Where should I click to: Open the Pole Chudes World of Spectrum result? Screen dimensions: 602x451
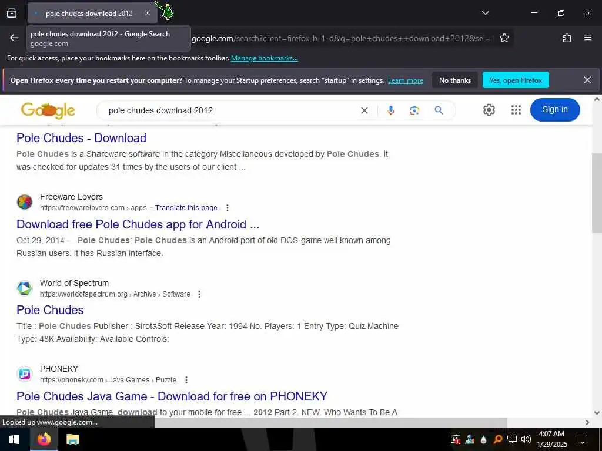50,310
